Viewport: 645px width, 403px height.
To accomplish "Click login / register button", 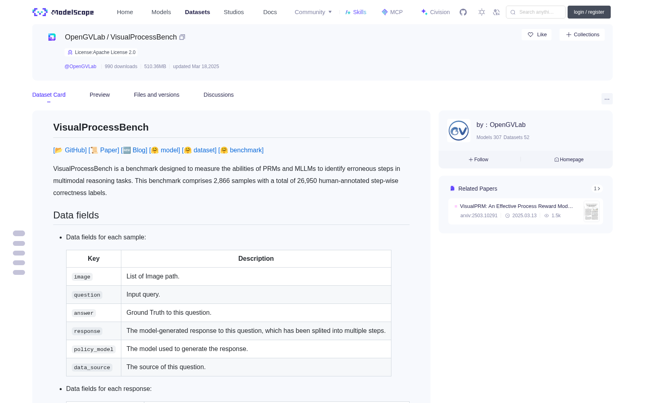I will (589, 12).
